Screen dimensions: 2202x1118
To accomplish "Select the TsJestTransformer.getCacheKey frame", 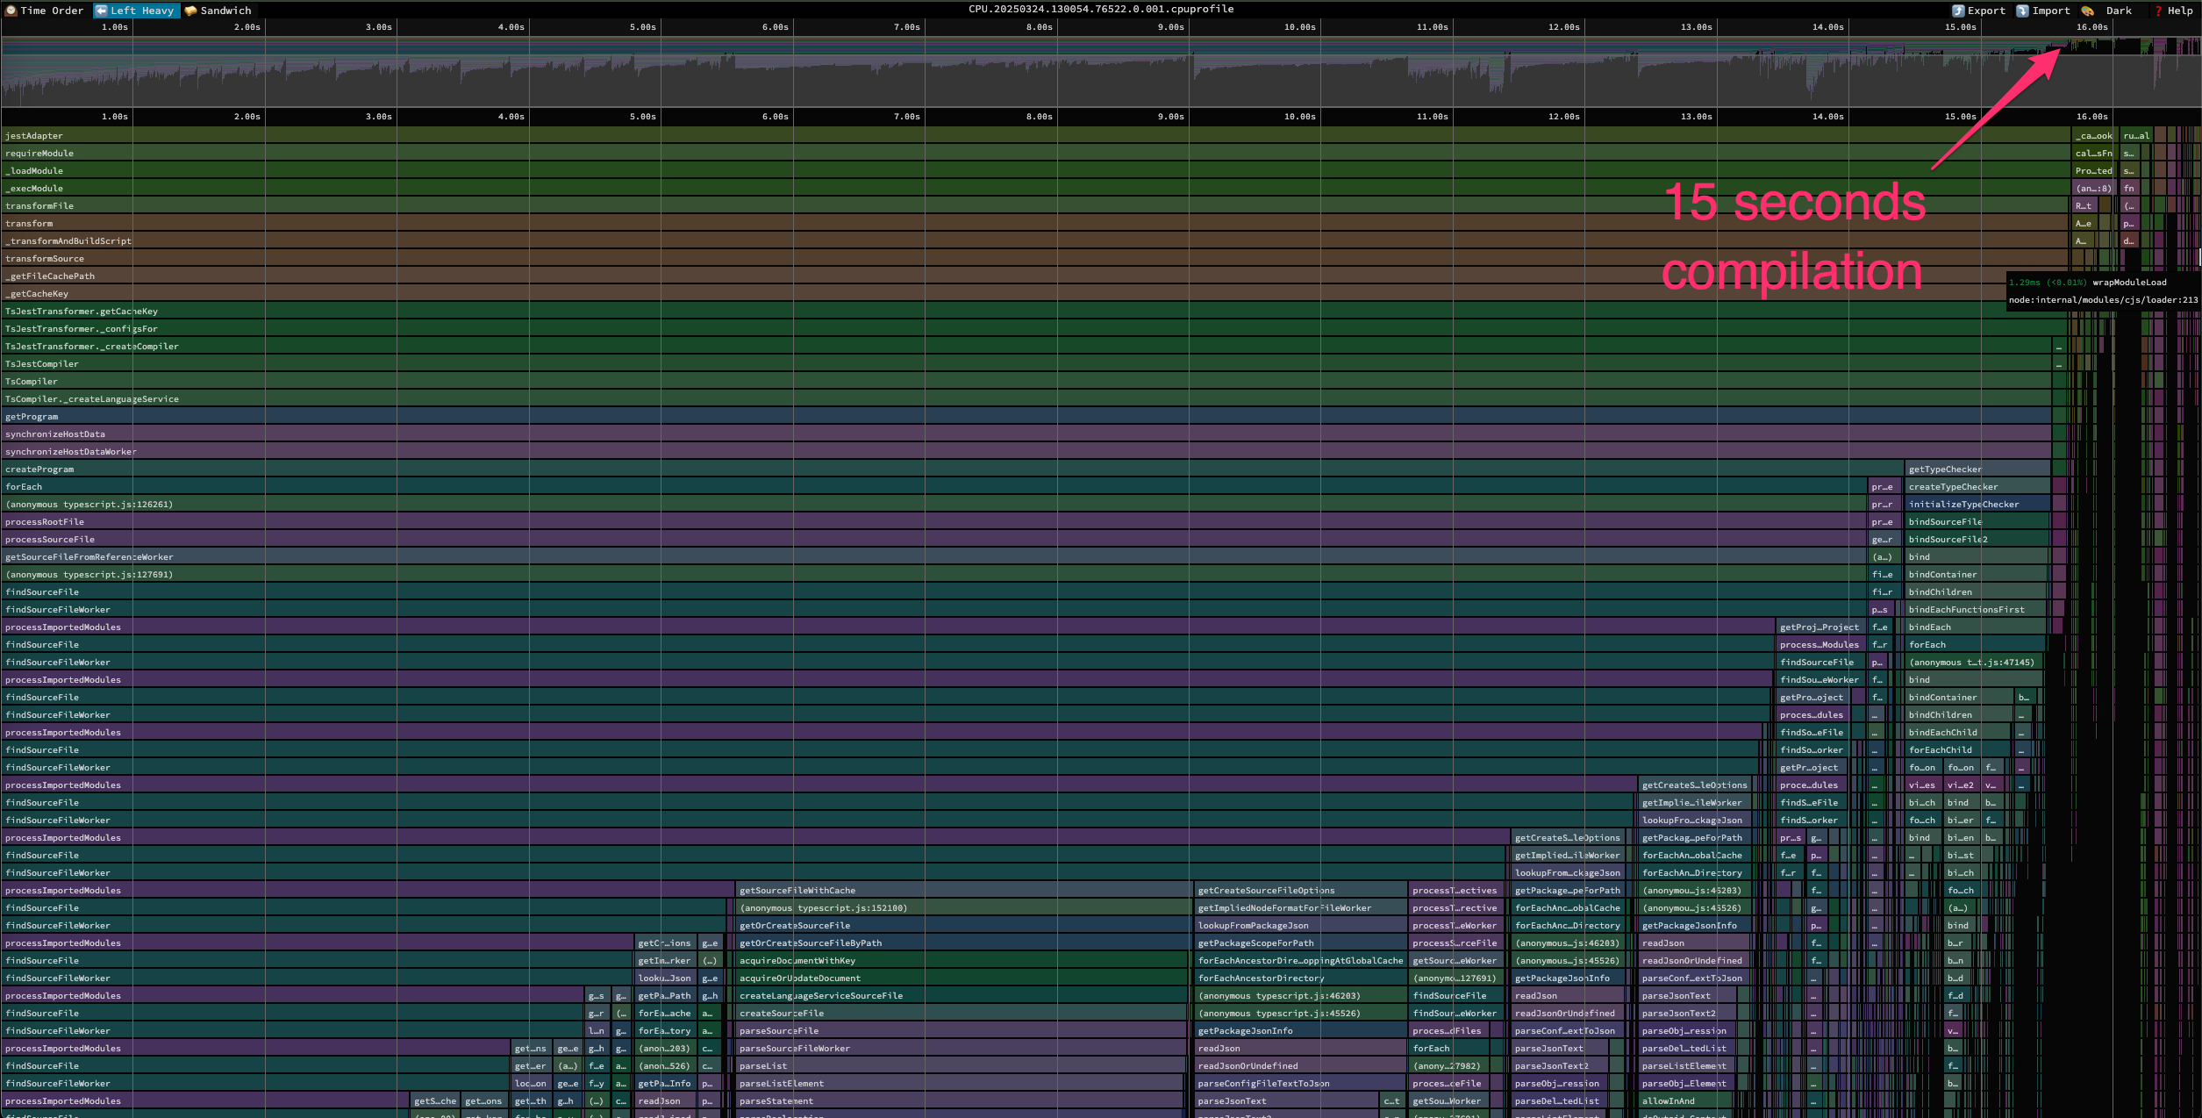I will (82, 312).
